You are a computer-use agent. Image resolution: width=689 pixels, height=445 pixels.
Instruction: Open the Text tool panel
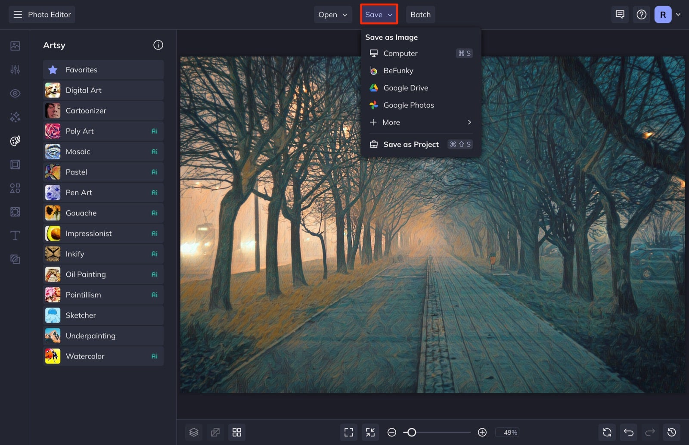tap(15, 235)
